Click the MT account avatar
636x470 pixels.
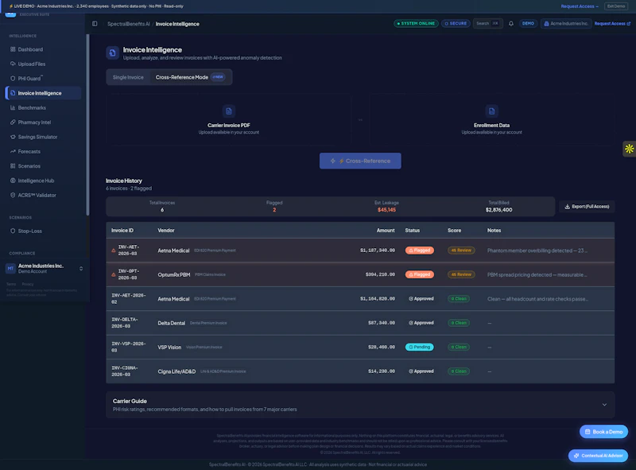point(10,268)
